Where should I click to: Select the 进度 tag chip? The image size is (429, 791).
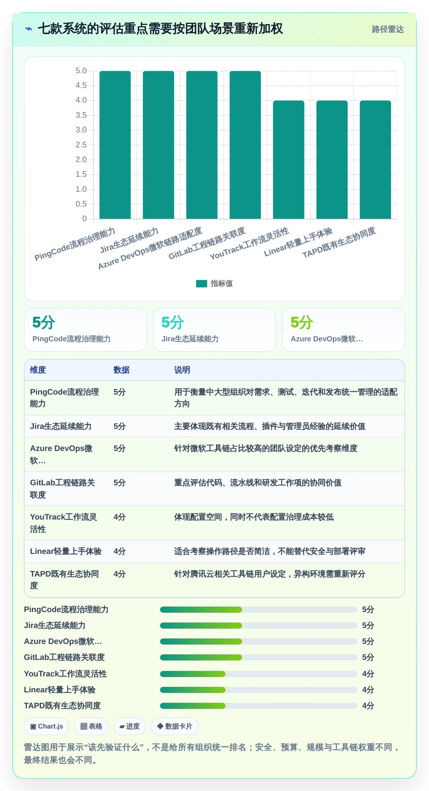[130, 726]
